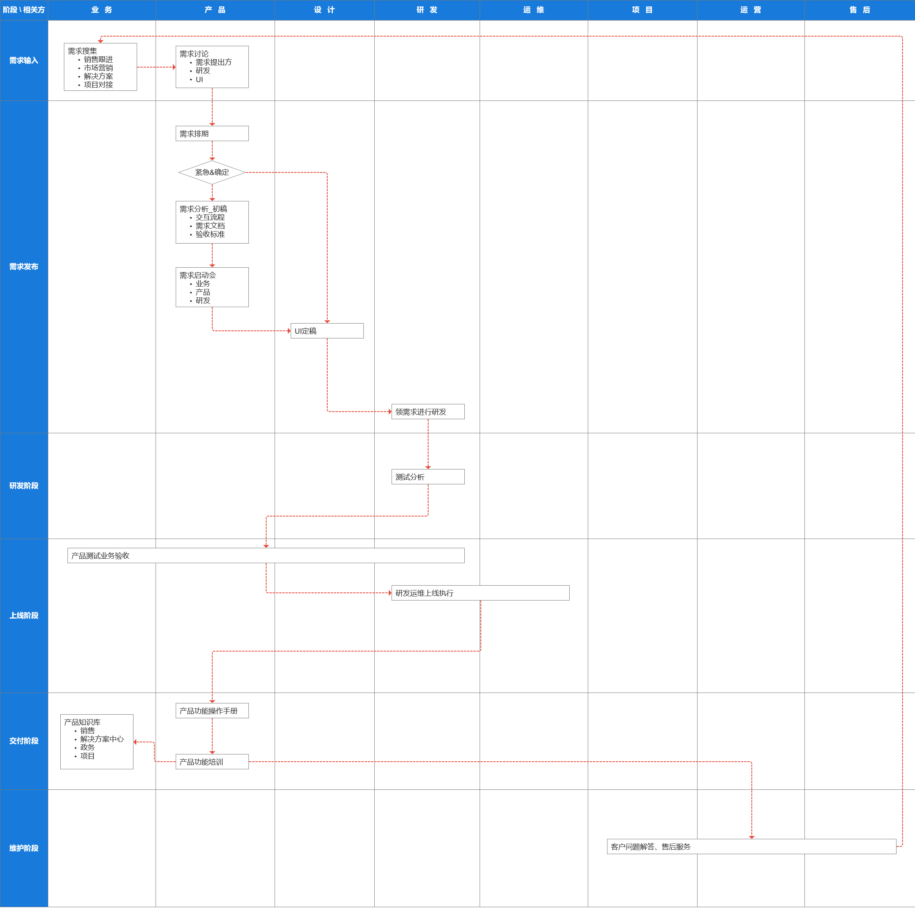Screen dimensions: 915x910
Task: Select the 上线阶段 row label
Action: coord(24,615)
